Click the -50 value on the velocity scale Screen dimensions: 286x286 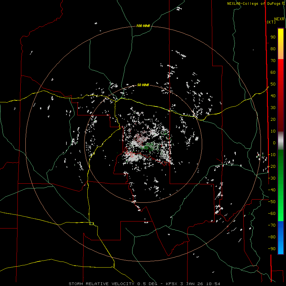click(x=272, y=202)
